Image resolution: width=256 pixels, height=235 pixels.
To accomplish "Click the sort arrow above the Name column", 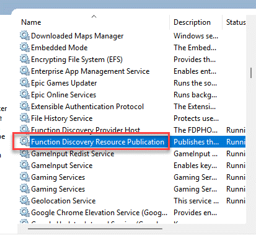I will coord(94,16).
